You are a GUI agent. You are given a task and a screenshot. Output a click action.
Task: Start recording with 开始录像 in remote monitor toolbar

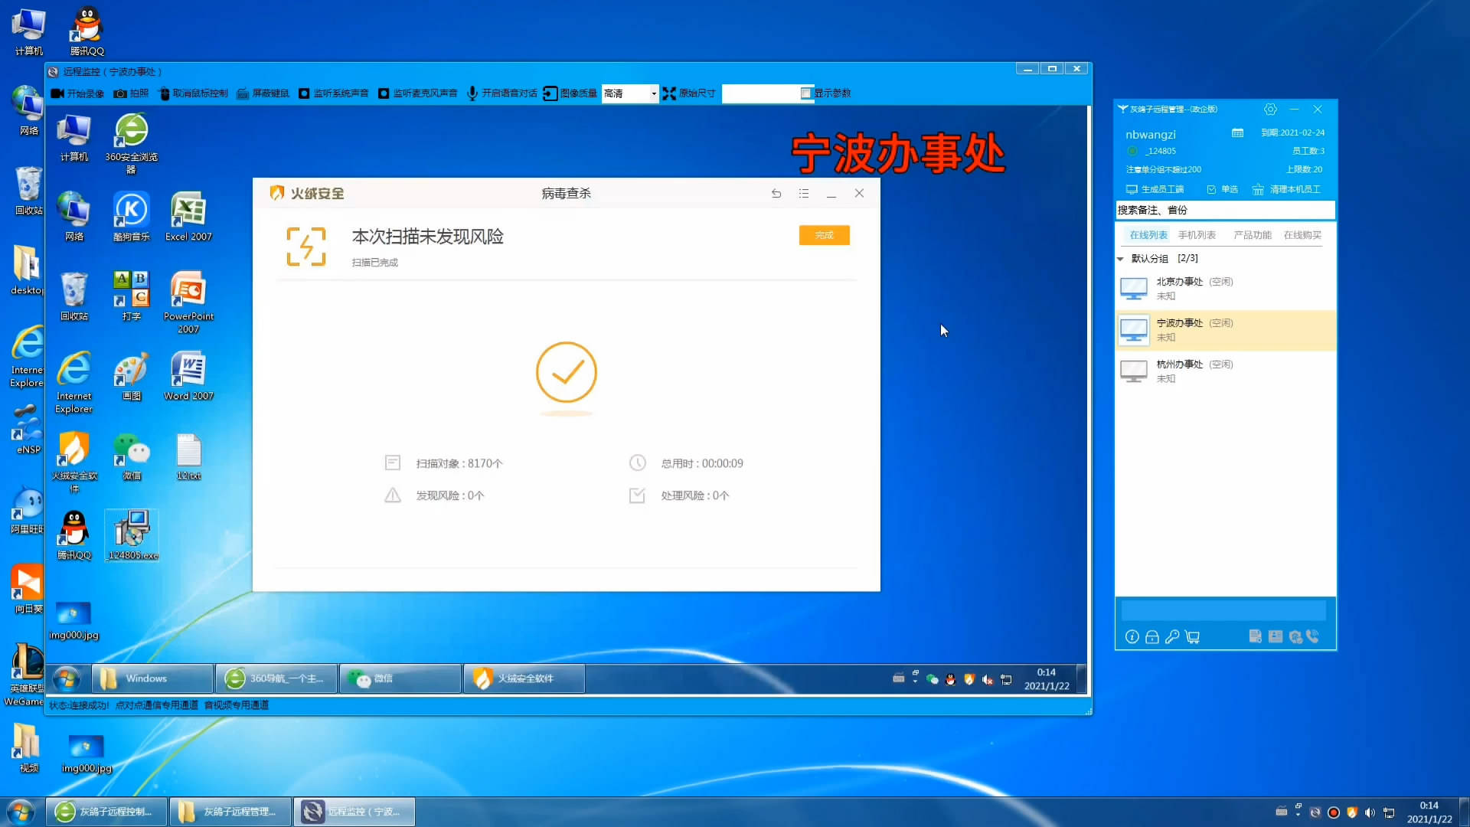coord(77,93)
